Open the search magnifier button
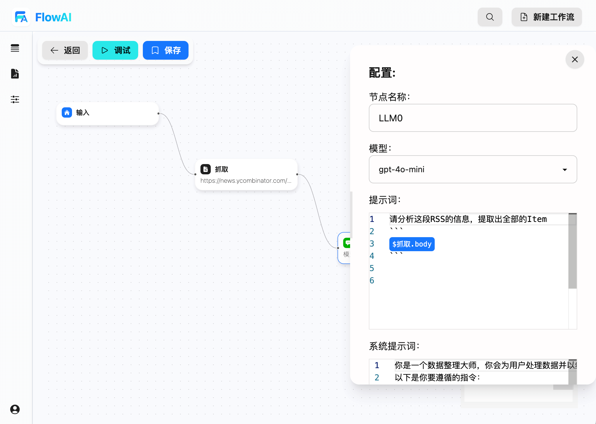This screenshot has height=424, width=596. [x=490, y=17]
